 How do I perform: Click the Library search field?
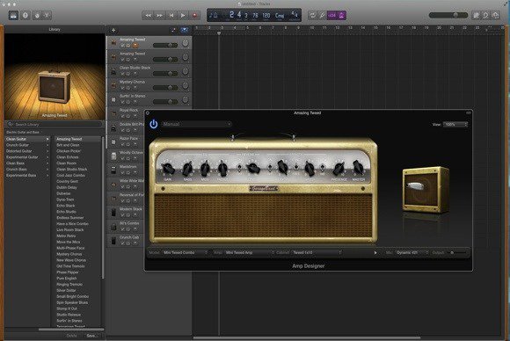(55, 124)
